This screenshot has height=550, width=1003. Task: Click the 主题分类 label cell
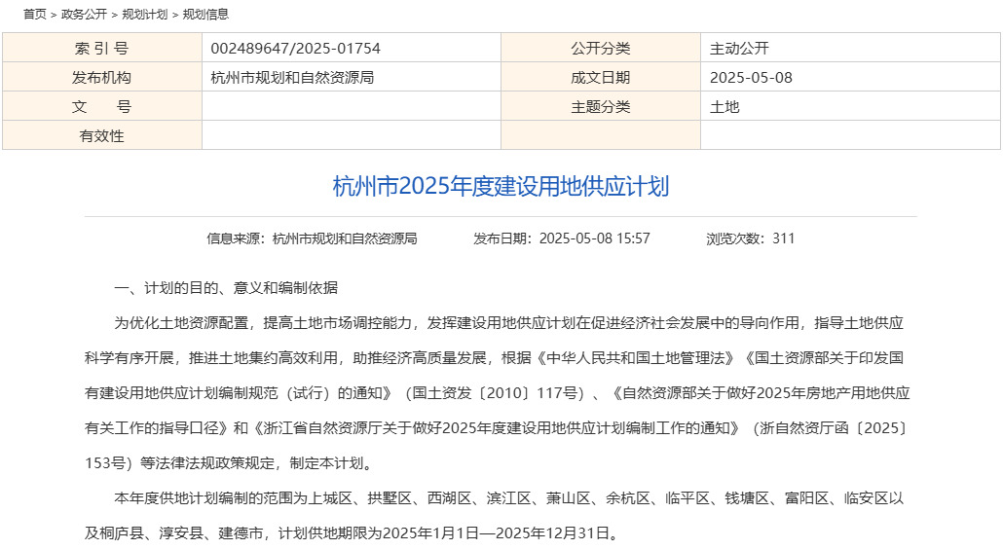point(600,107)
